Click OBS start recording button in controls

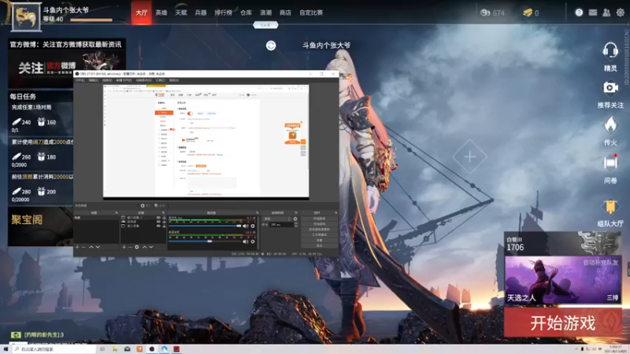coord(319,224)
